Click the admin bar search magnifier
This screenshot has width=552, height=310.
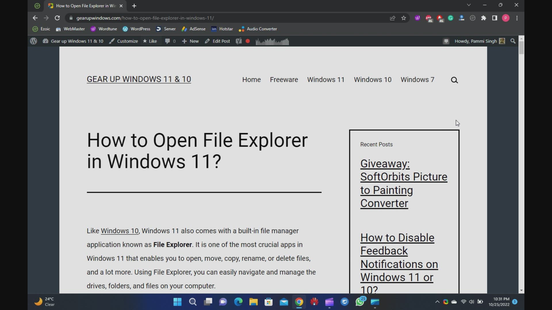(x=513, y=41)
